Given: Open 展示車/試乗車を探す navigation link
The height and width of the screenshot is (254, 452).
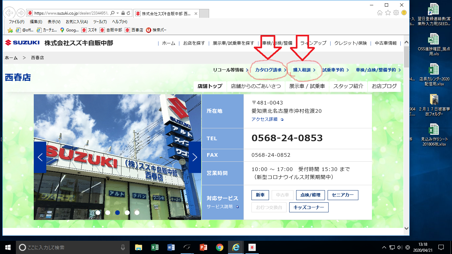Looking at the screenshot, I should pyautogui.click(x=234, y=43).
